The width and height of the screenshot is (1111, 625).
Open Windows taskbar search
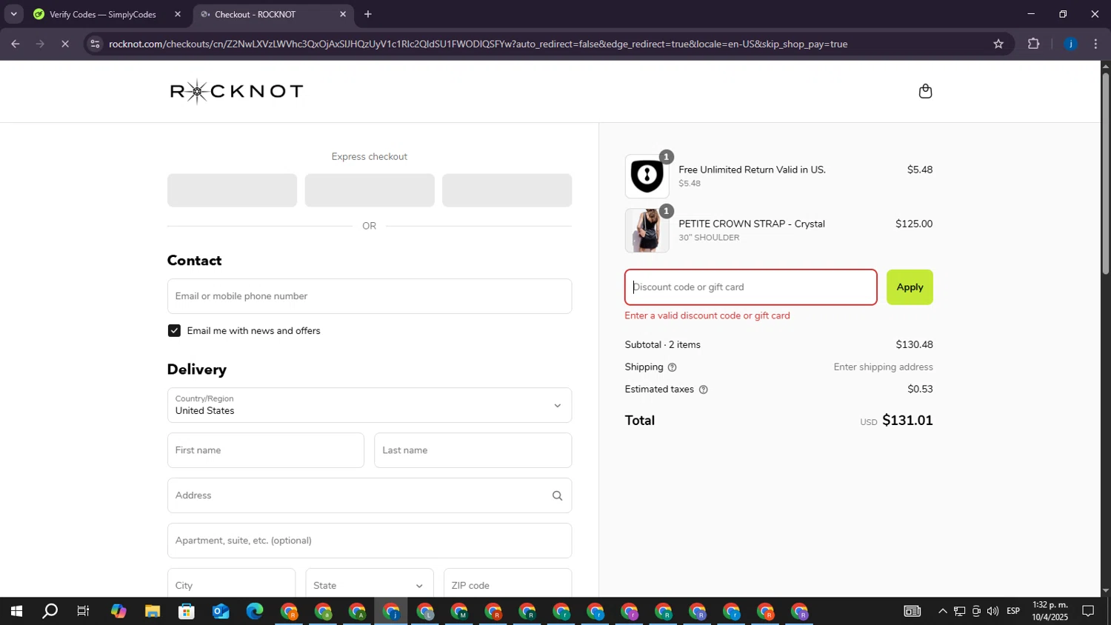(50, 612)
